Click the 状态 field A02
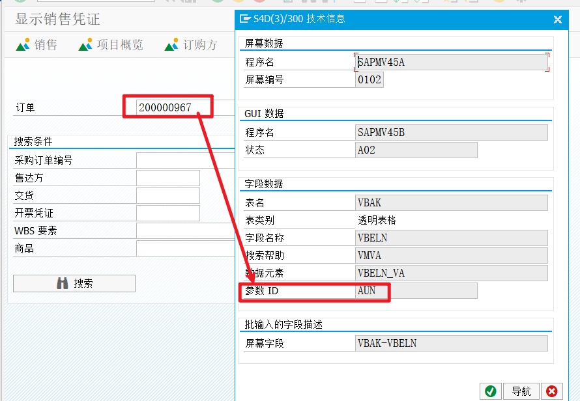 (416, 150)
